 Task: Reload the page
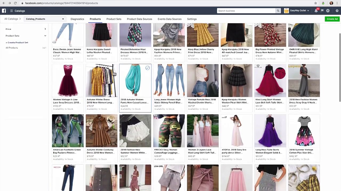point(15,3)
